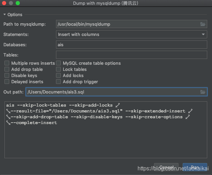Check the Add drop table option
This screenshot has width=212, height=175.
(7, 70)
